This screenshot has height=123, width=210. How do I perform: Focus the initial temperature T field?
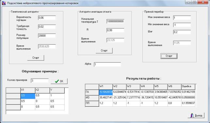[115, 21]
